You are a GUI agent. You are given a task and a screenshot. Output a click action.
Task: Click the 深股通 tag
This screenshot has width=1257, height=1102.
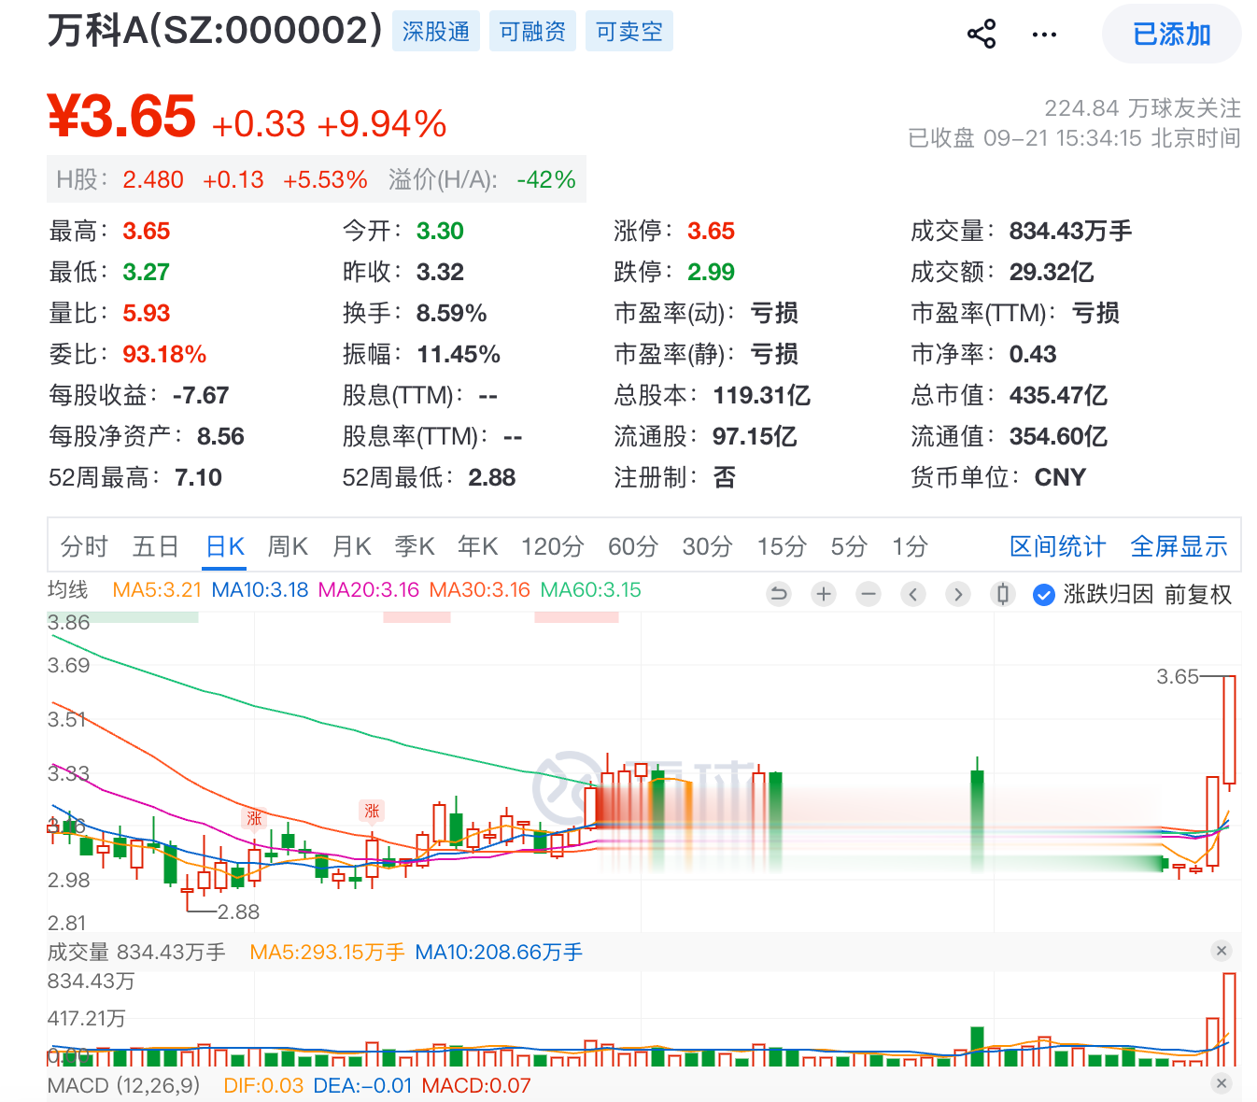pos(436,32)
